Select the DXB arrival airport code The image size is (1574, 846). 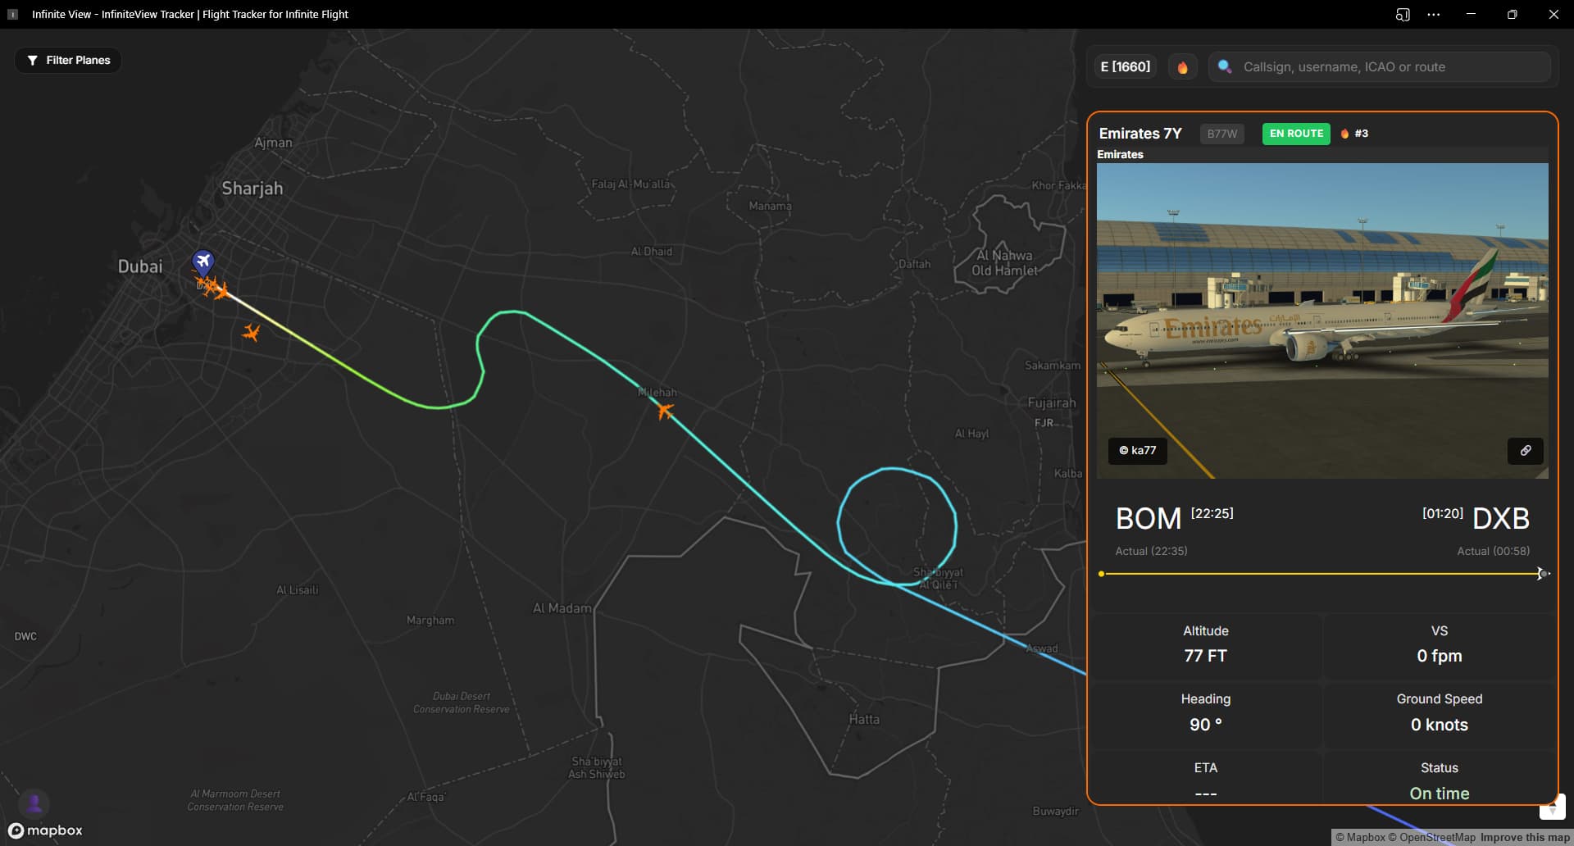1501,519
